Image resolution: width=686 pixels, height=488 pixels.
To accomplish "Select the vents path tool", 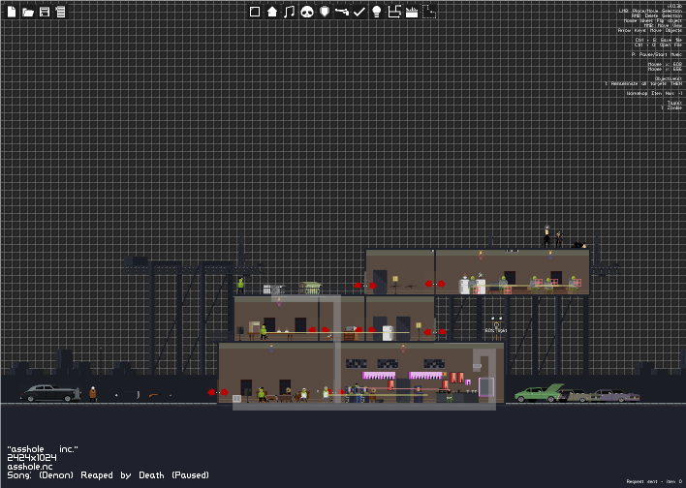I will 394,12.
